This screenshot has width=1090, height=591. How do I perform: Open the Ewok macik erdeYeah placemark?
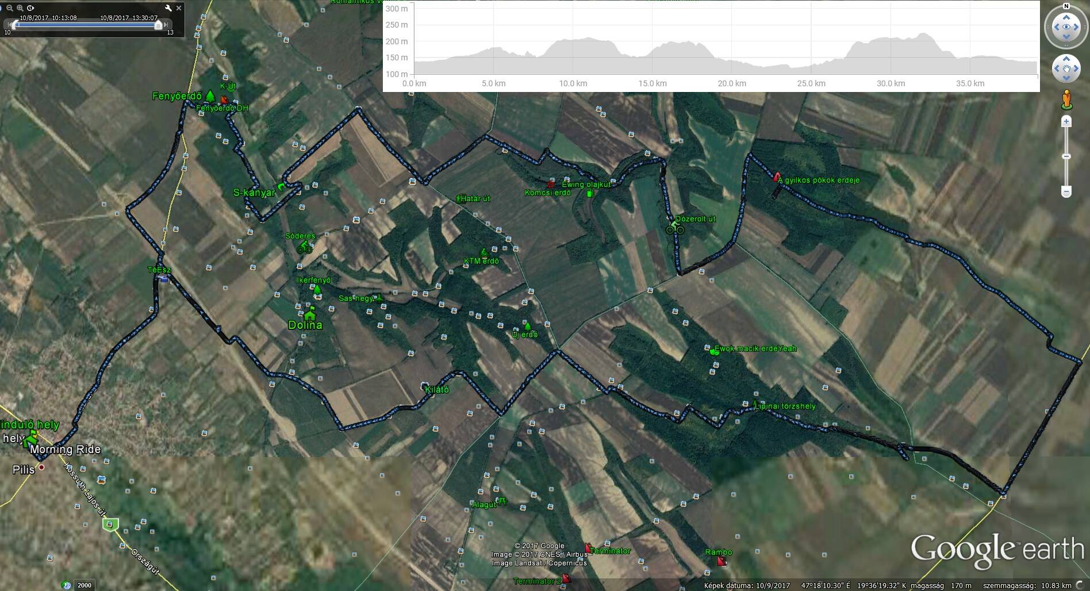(714, 350)
